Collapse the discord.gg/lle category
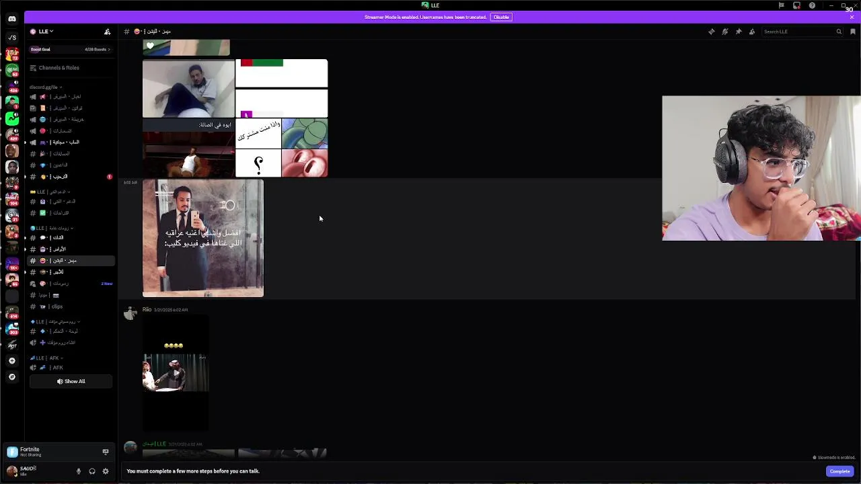Screen dimensions: 861x484 pos(46,87)
